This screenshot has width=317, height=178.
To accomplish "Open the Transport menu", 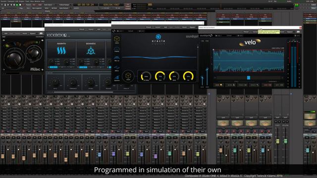I will coord(11,1).
